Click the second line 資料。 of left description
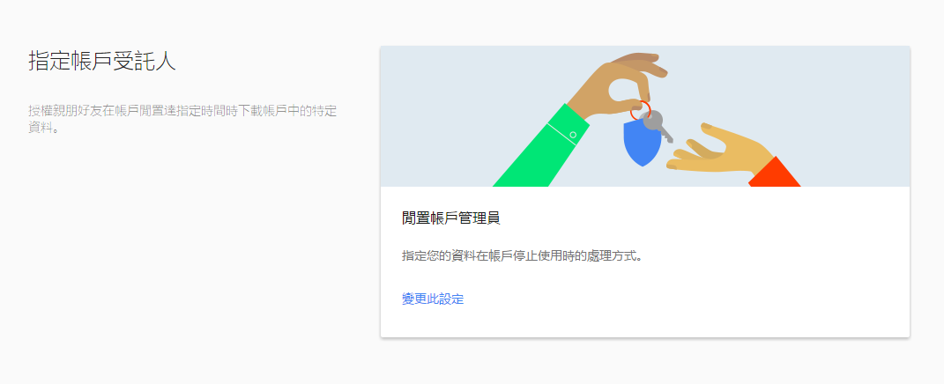This screenshot has width=944, height=384. tap(43, 128)
